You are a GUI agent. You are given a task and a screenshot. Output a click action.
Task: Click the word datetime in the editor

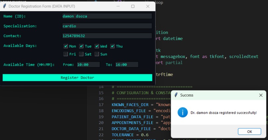(x=173, y=38)
